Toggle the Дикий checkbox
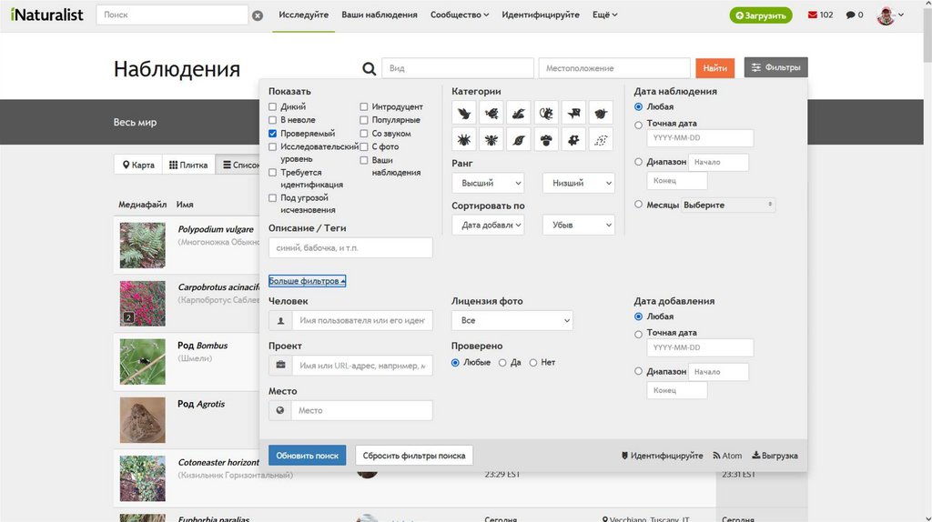 tap(272, 107)
